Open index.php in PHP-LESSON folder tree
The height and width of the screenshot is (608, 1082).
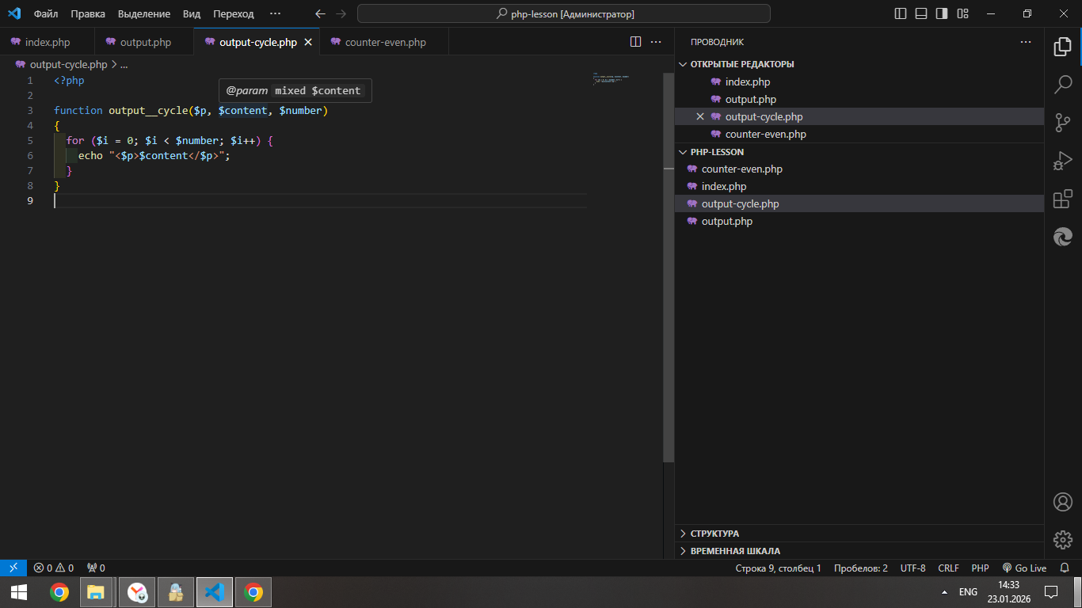pos(724,187)
